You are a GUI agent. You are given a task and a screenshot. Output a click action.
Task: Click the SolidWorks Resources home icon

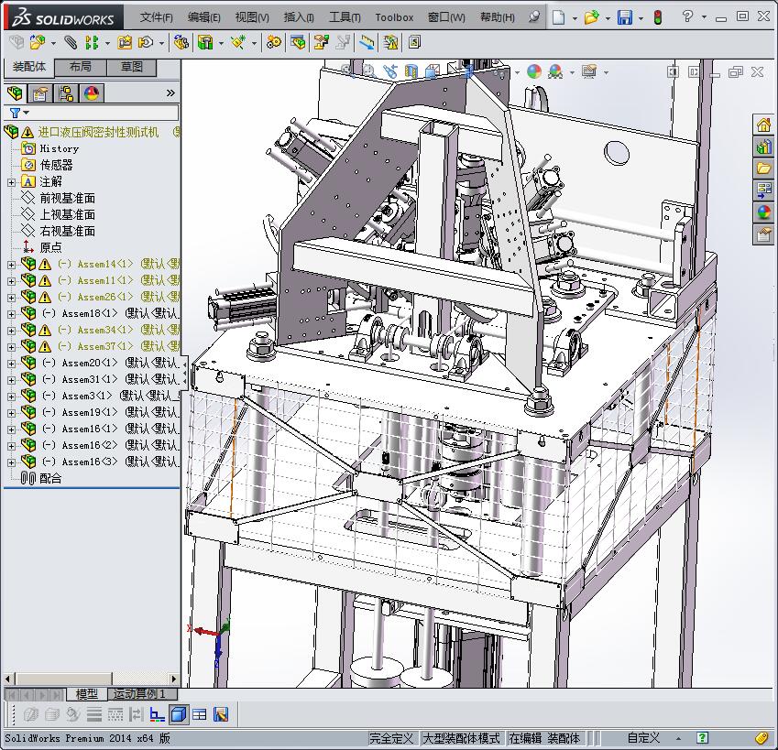pos(763,125)
